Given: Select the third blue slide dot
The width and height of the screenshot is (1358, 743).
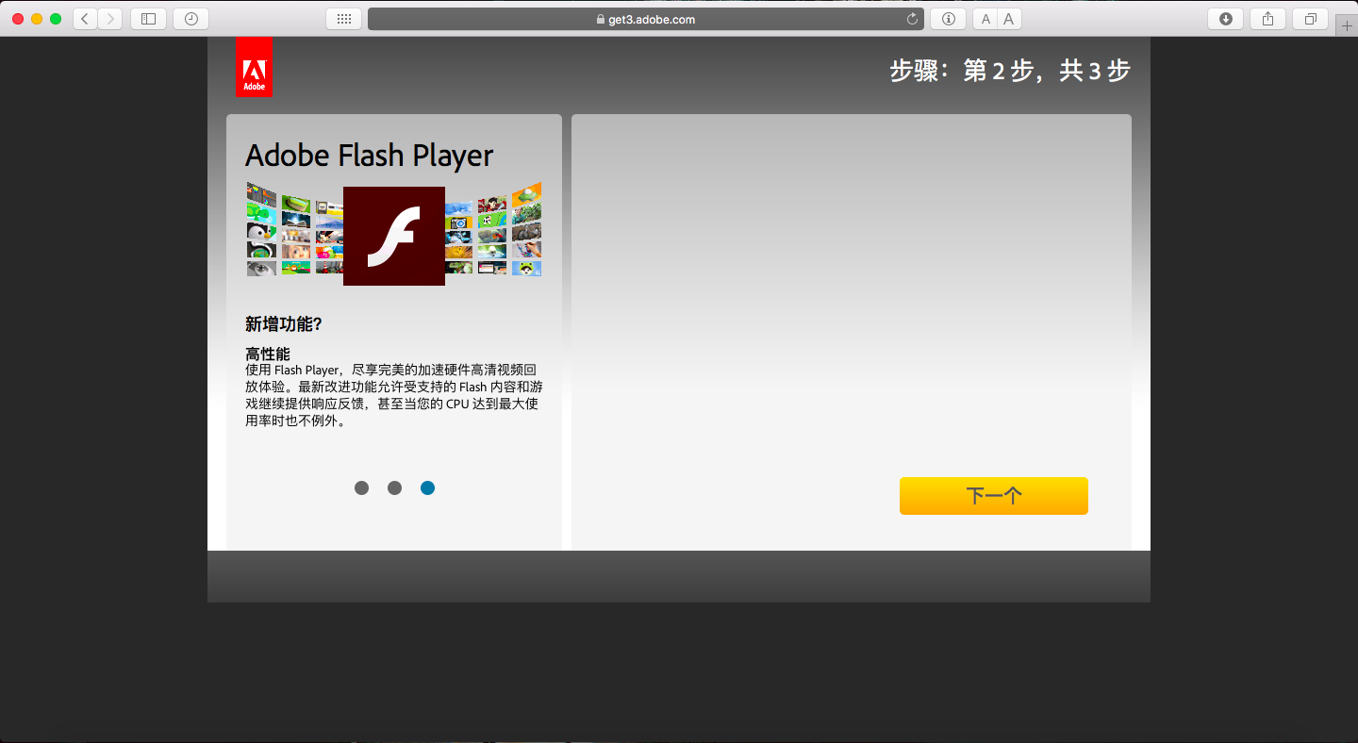Looking at the screenshot, I should tap(427, 487).
